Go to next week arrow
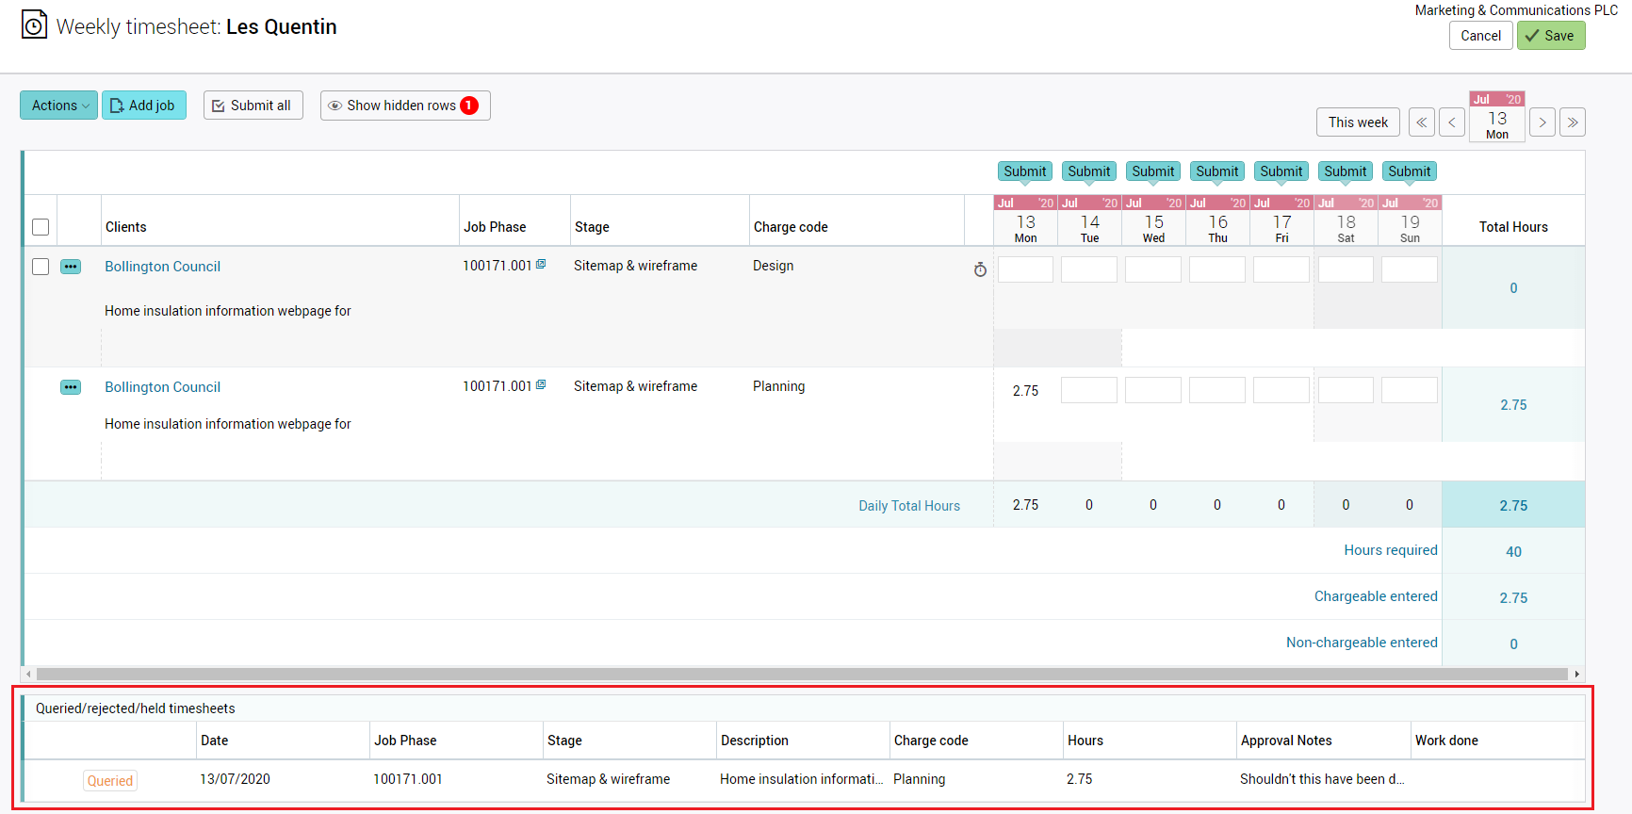The height and width of the screenshot is (814, 1632). (x=1542, y=122)
